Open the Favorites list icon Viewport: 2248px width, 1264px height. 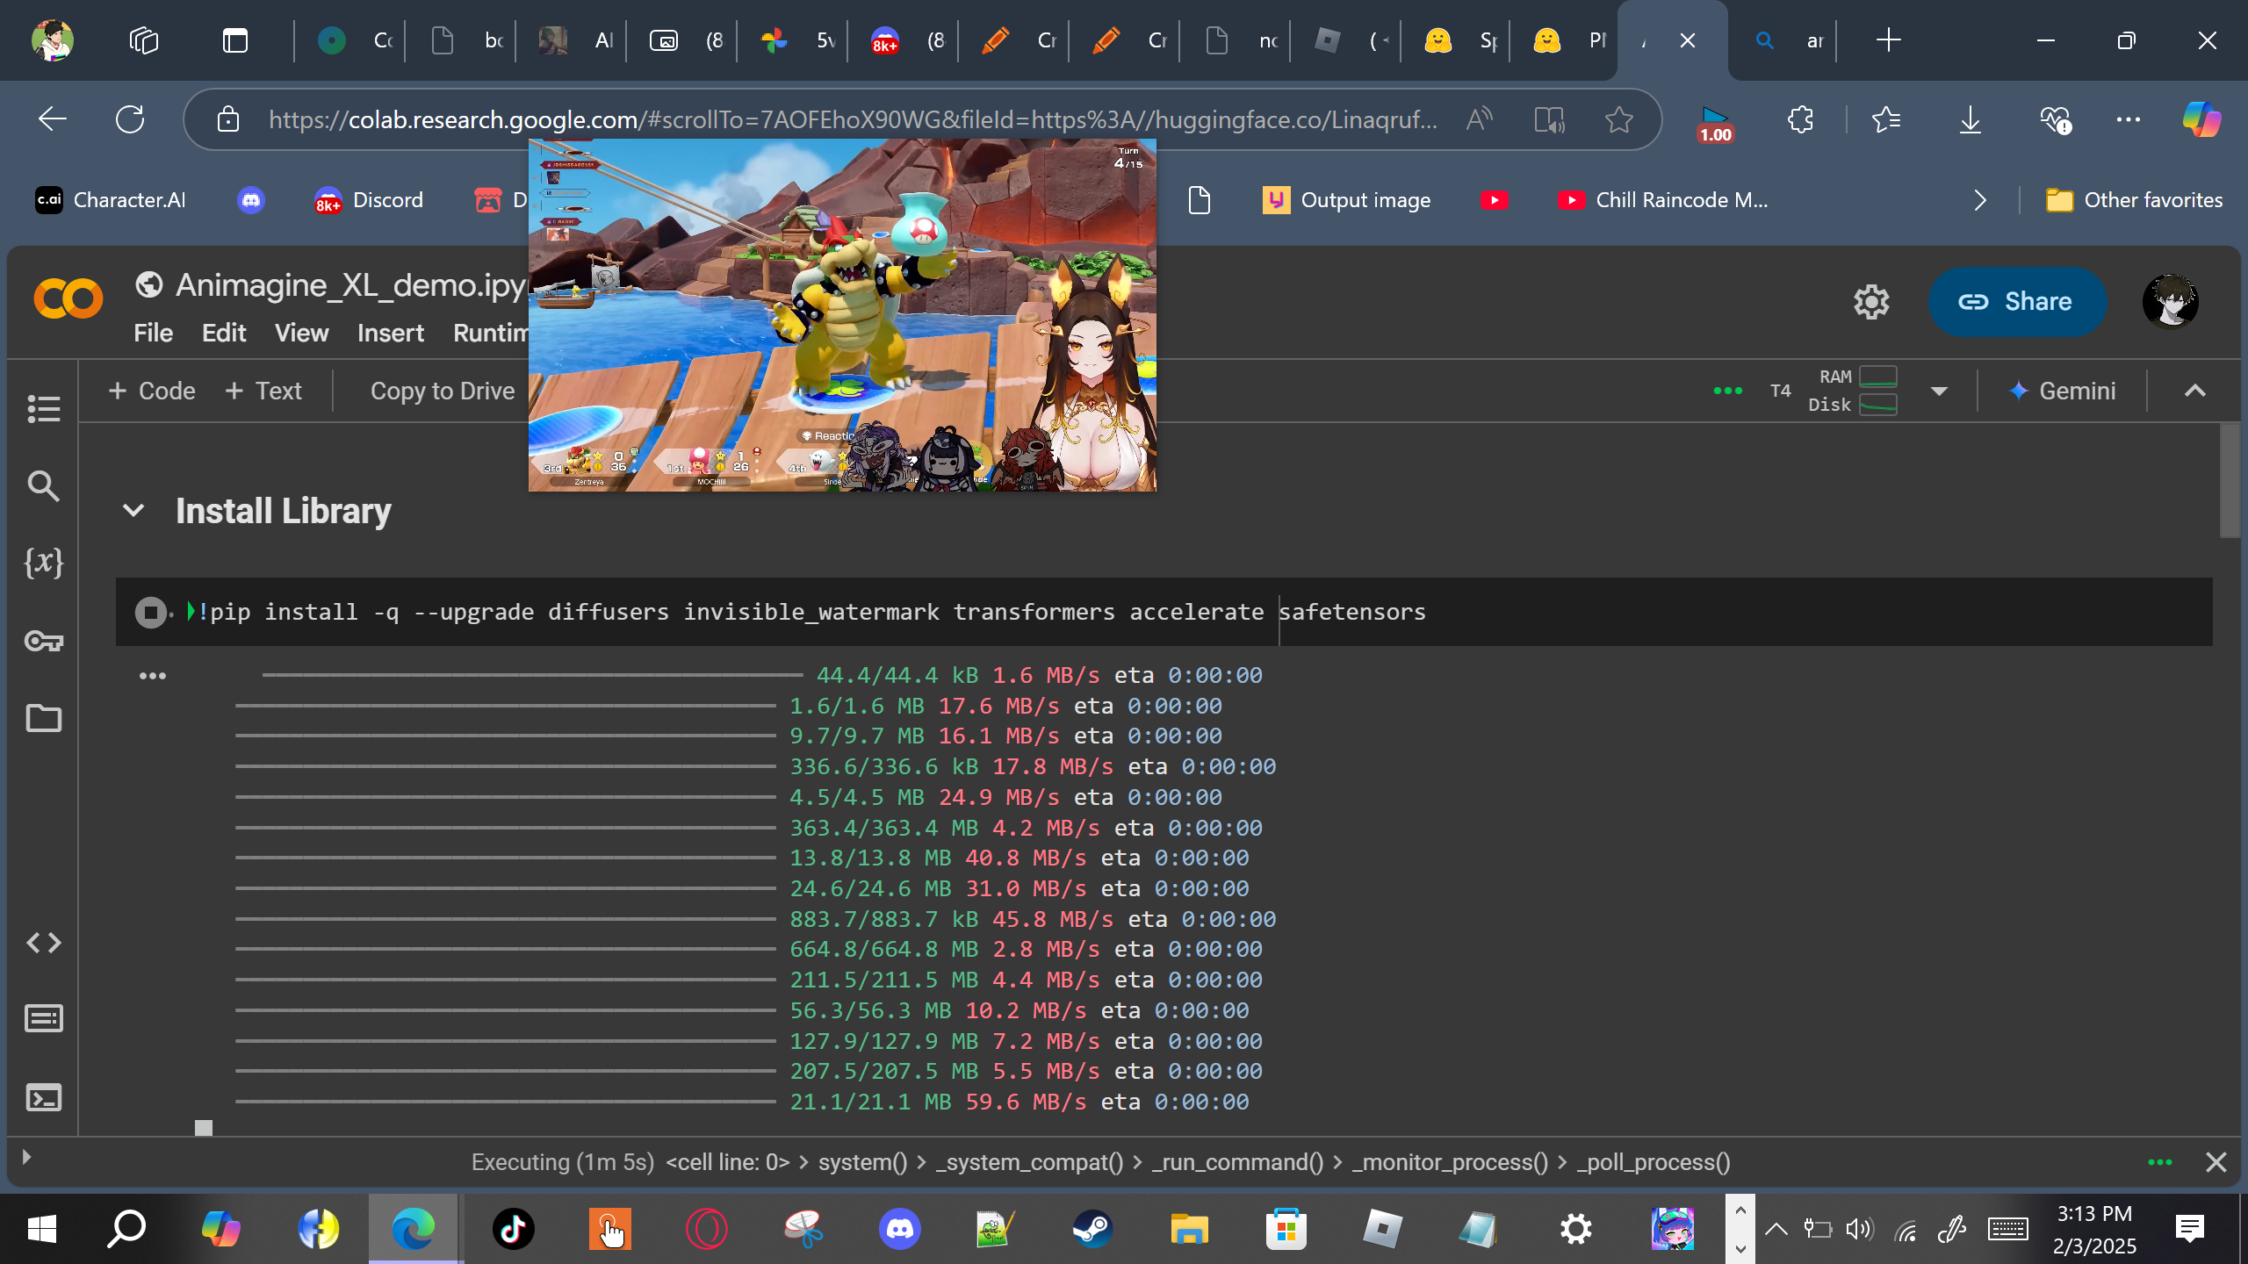1886,119
